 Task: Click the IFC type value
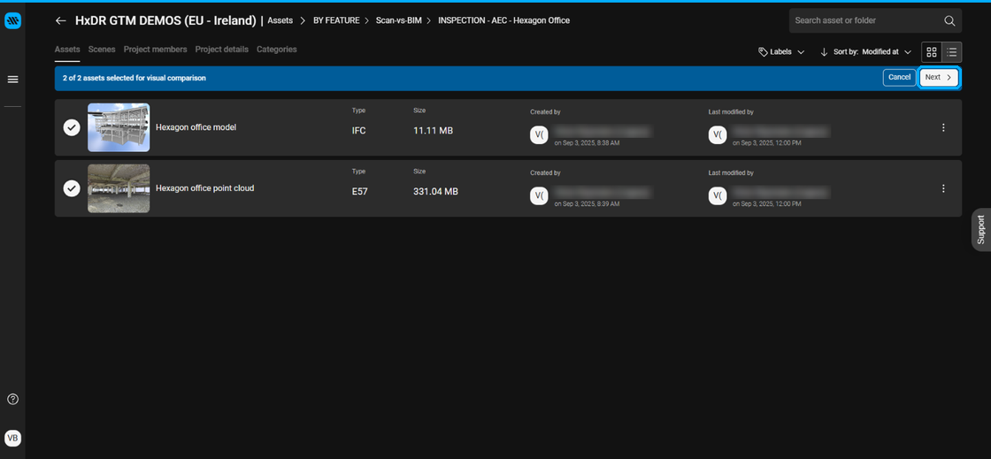click(359, 131)
